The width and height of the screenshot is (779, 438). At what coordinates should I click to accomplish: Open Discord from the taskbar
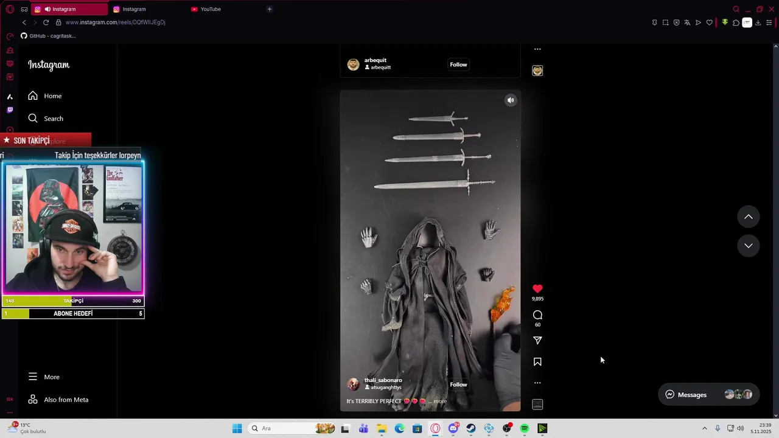coord(453,428)
